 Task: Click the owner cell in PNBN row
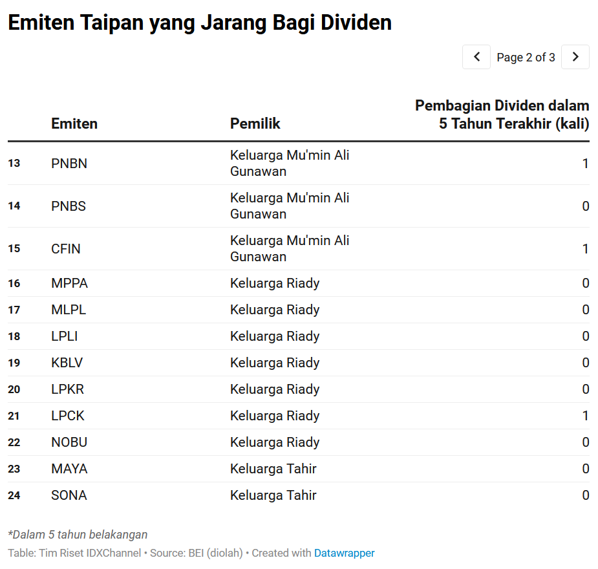[290, 163]
